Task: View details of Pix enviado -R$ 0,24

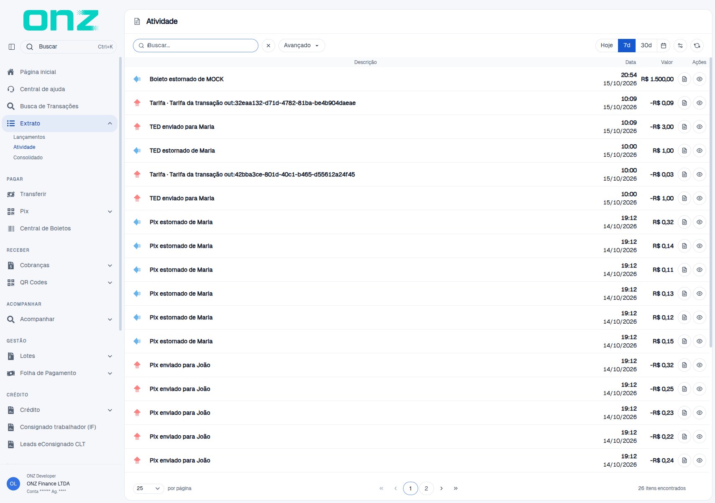Action: 700,460
